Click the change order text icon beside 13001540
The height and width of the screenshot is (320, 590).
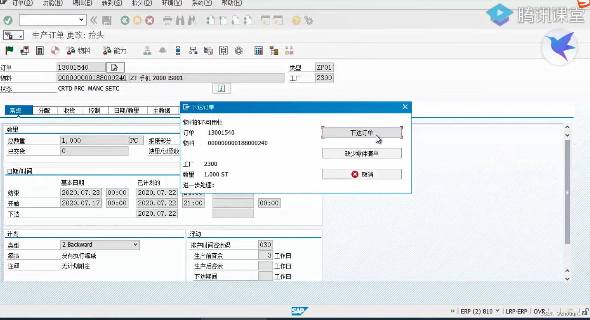115,67
